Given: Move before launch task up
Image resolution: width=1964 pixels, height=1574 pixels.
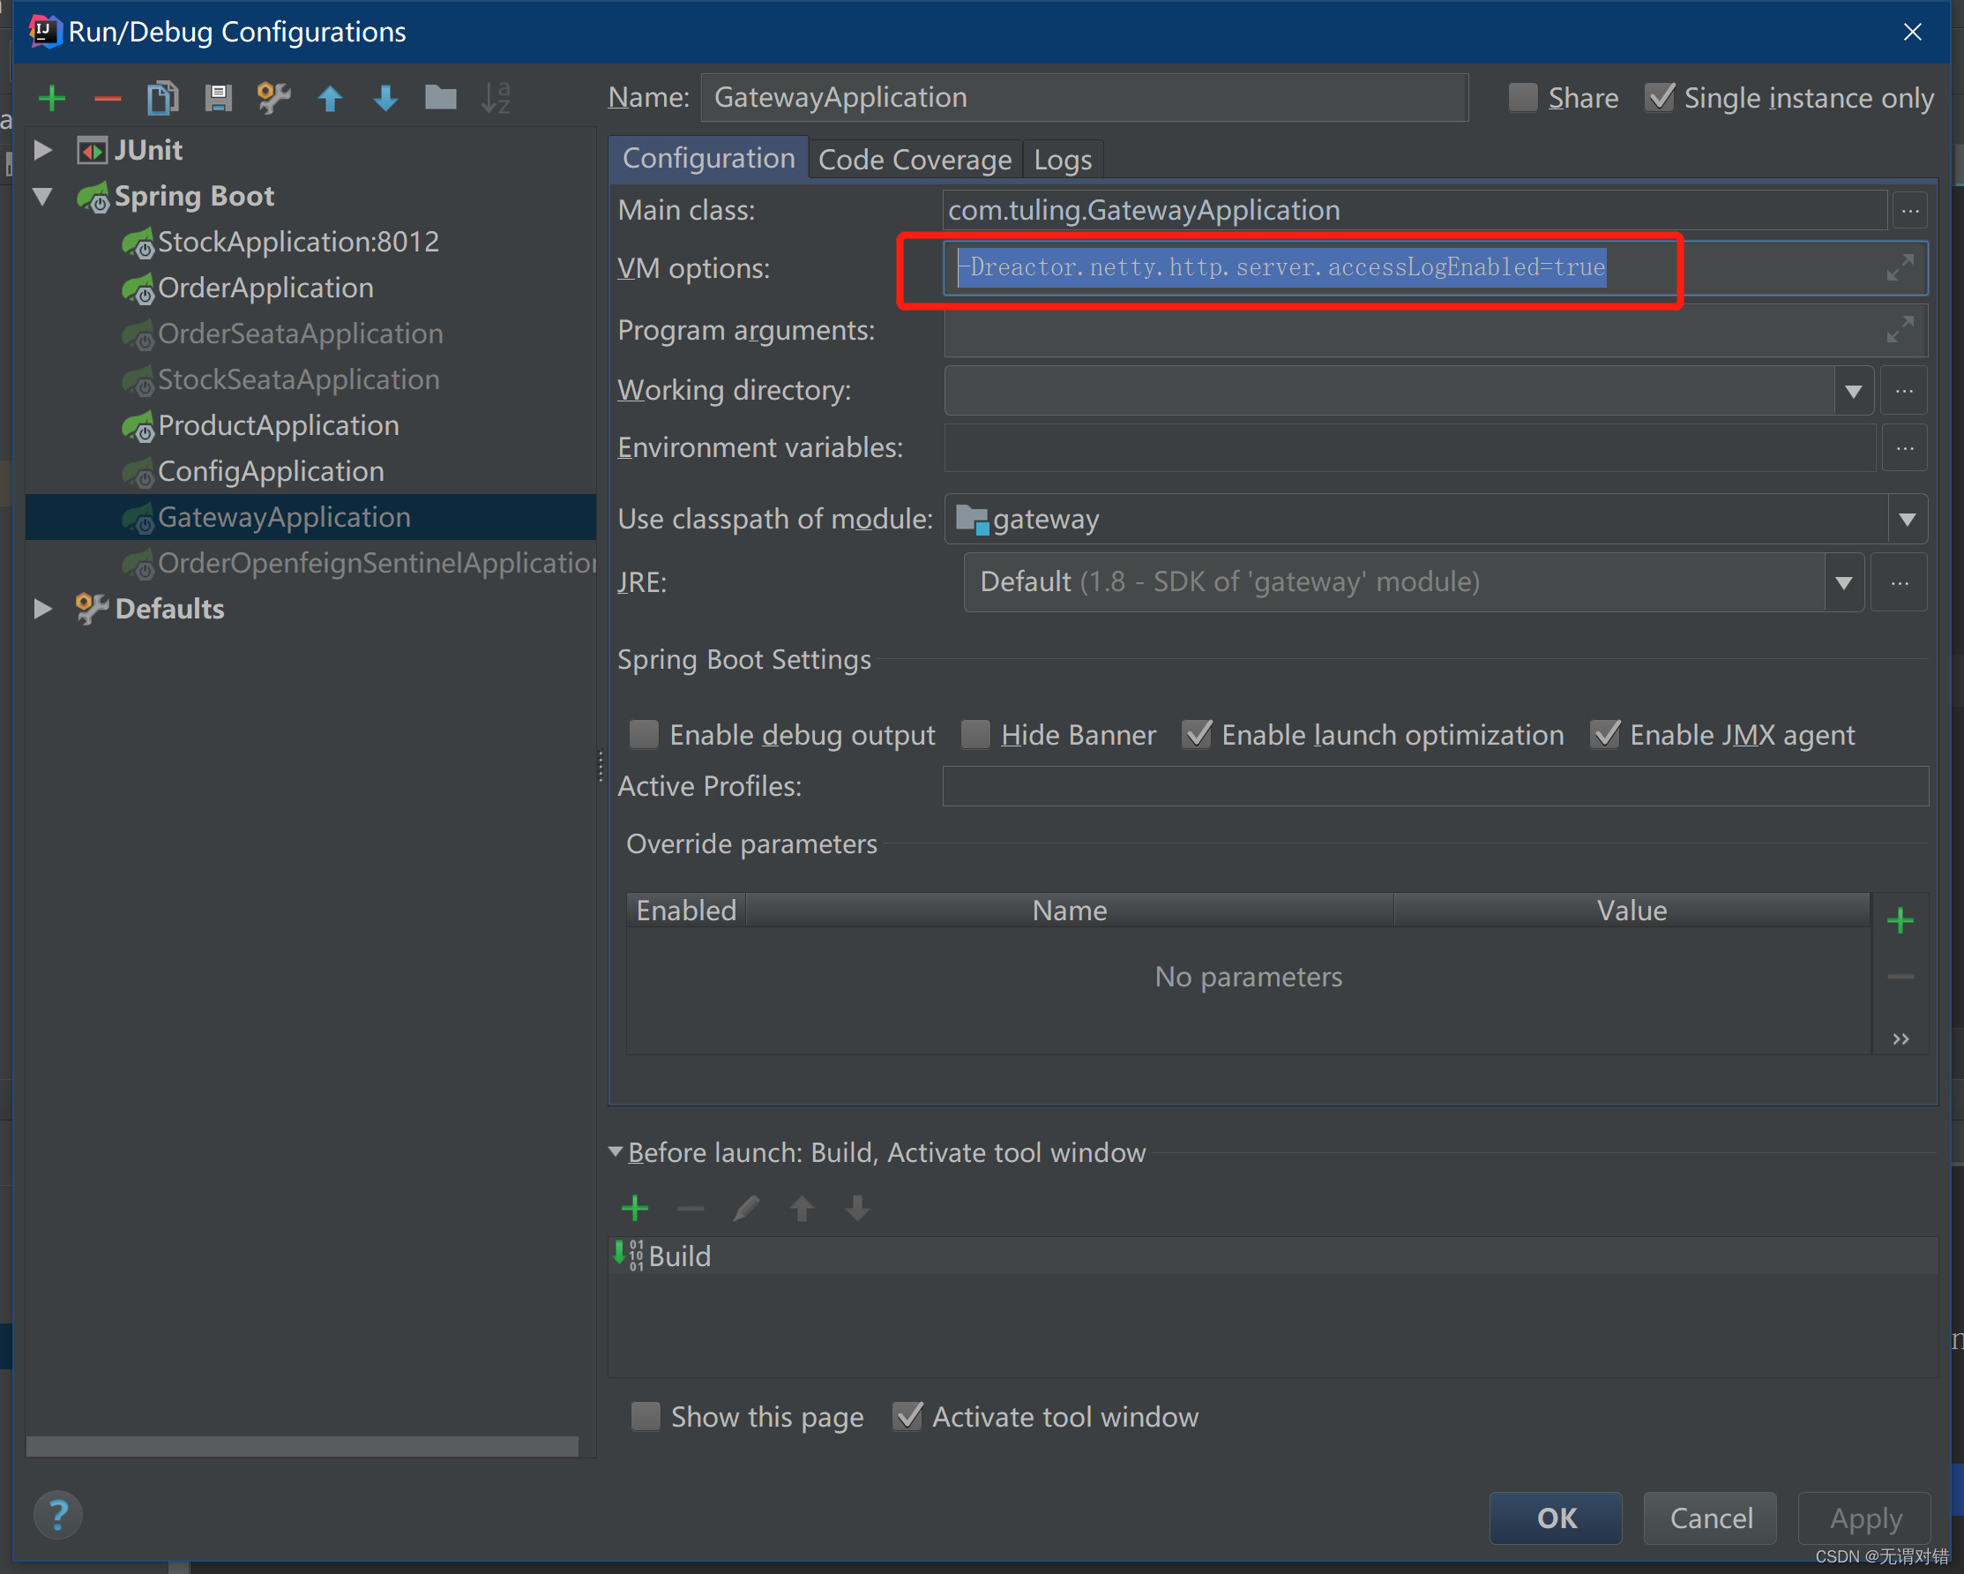Looking at the screenshot, I should click(x=802, y=1209).
